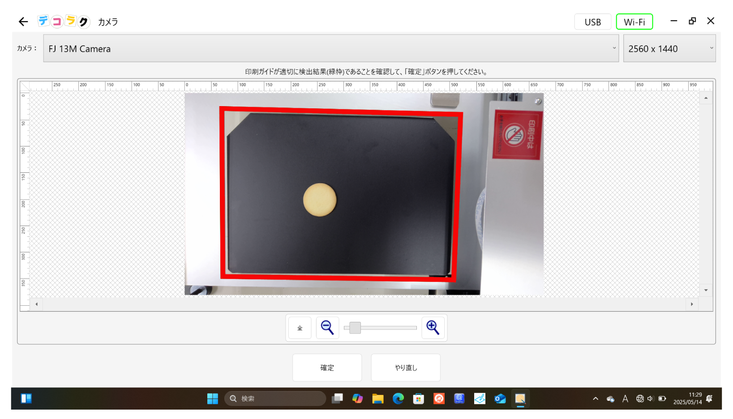Click the cloud sync tray icon

pyautogui.click(x=610, y=399)
